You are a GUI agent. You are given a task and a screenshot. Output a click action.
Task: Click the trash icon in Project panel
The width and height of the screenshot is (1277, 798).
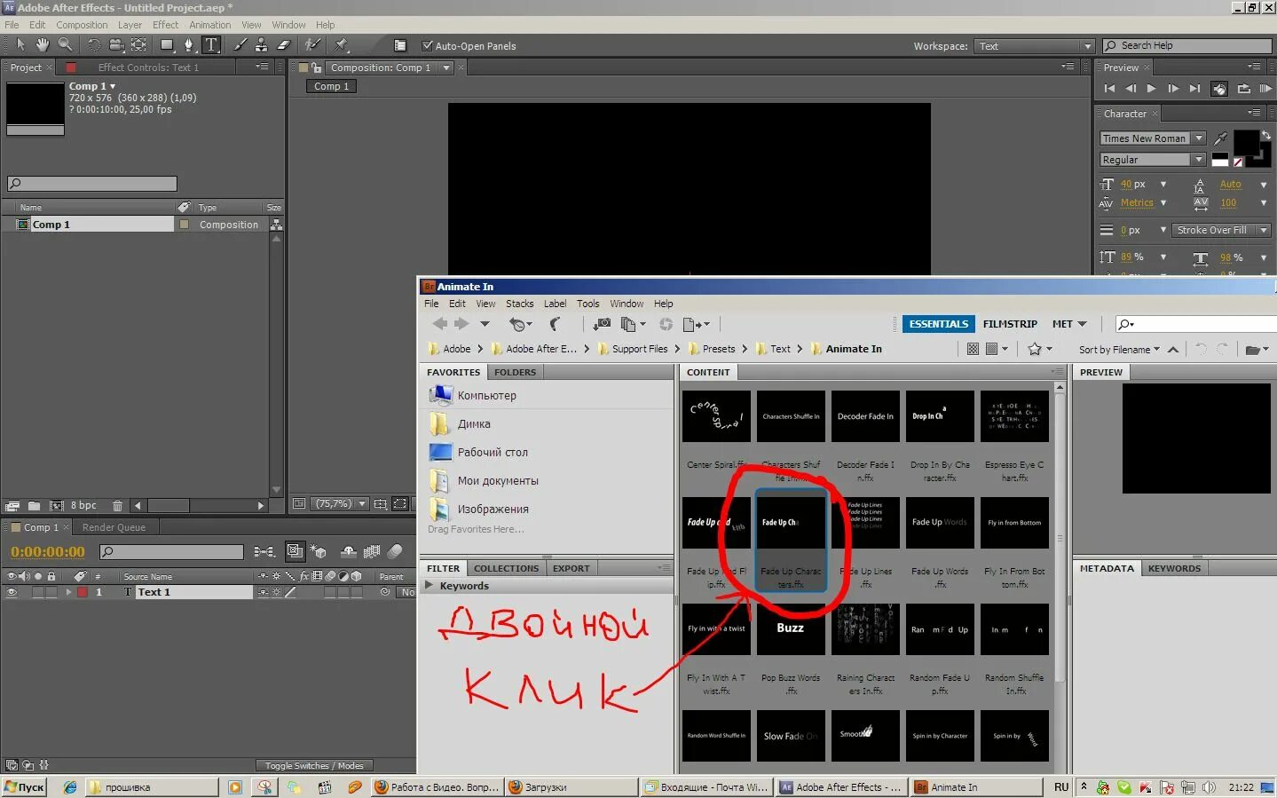[x=117, y=506]
